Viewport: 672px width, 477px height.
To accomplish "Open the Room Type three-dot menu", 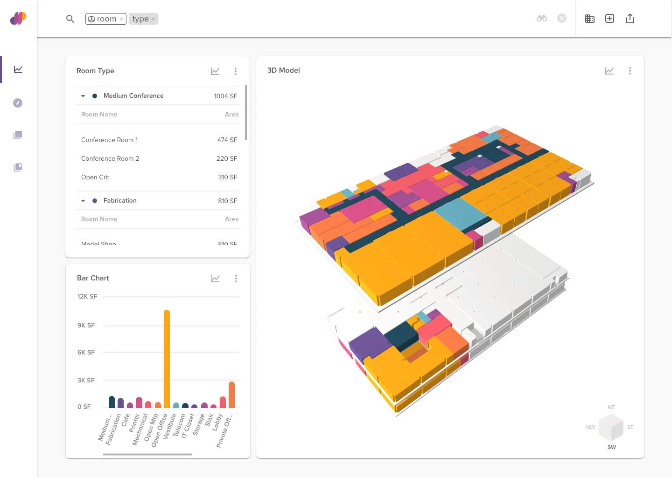I will tap(236, 71).
